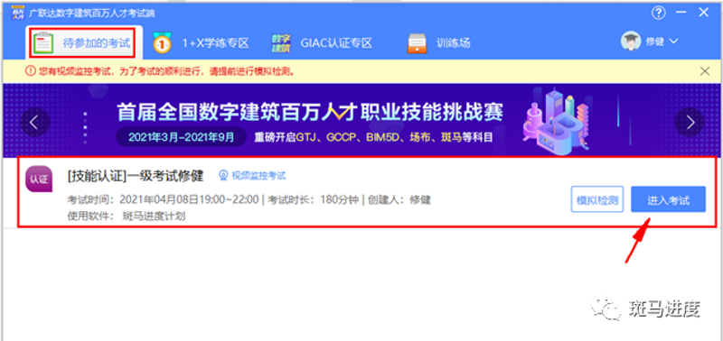Click the medal icon of 1+X学练专区
The image size is (723, 341).
coord(162,42)
